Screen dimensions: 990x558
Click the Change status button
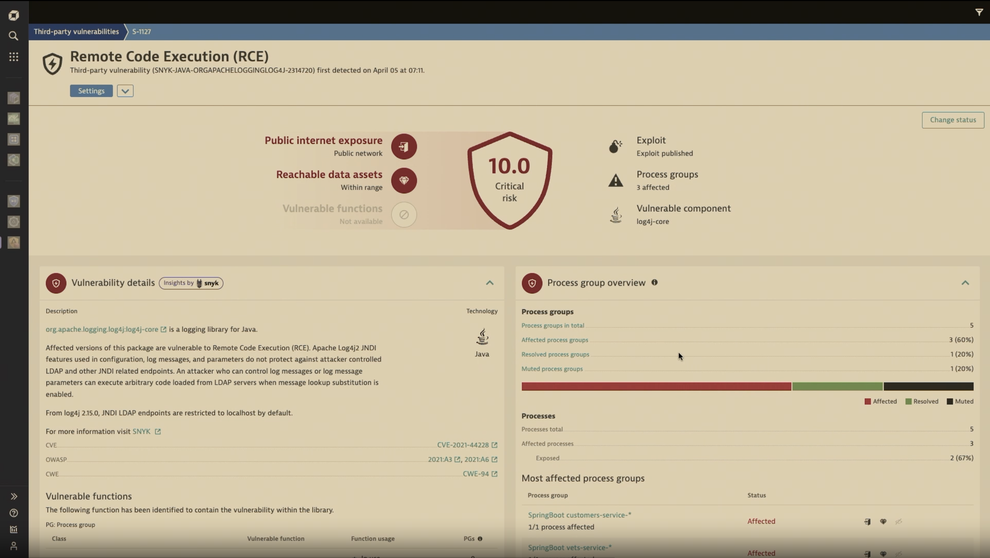(953, 120)
